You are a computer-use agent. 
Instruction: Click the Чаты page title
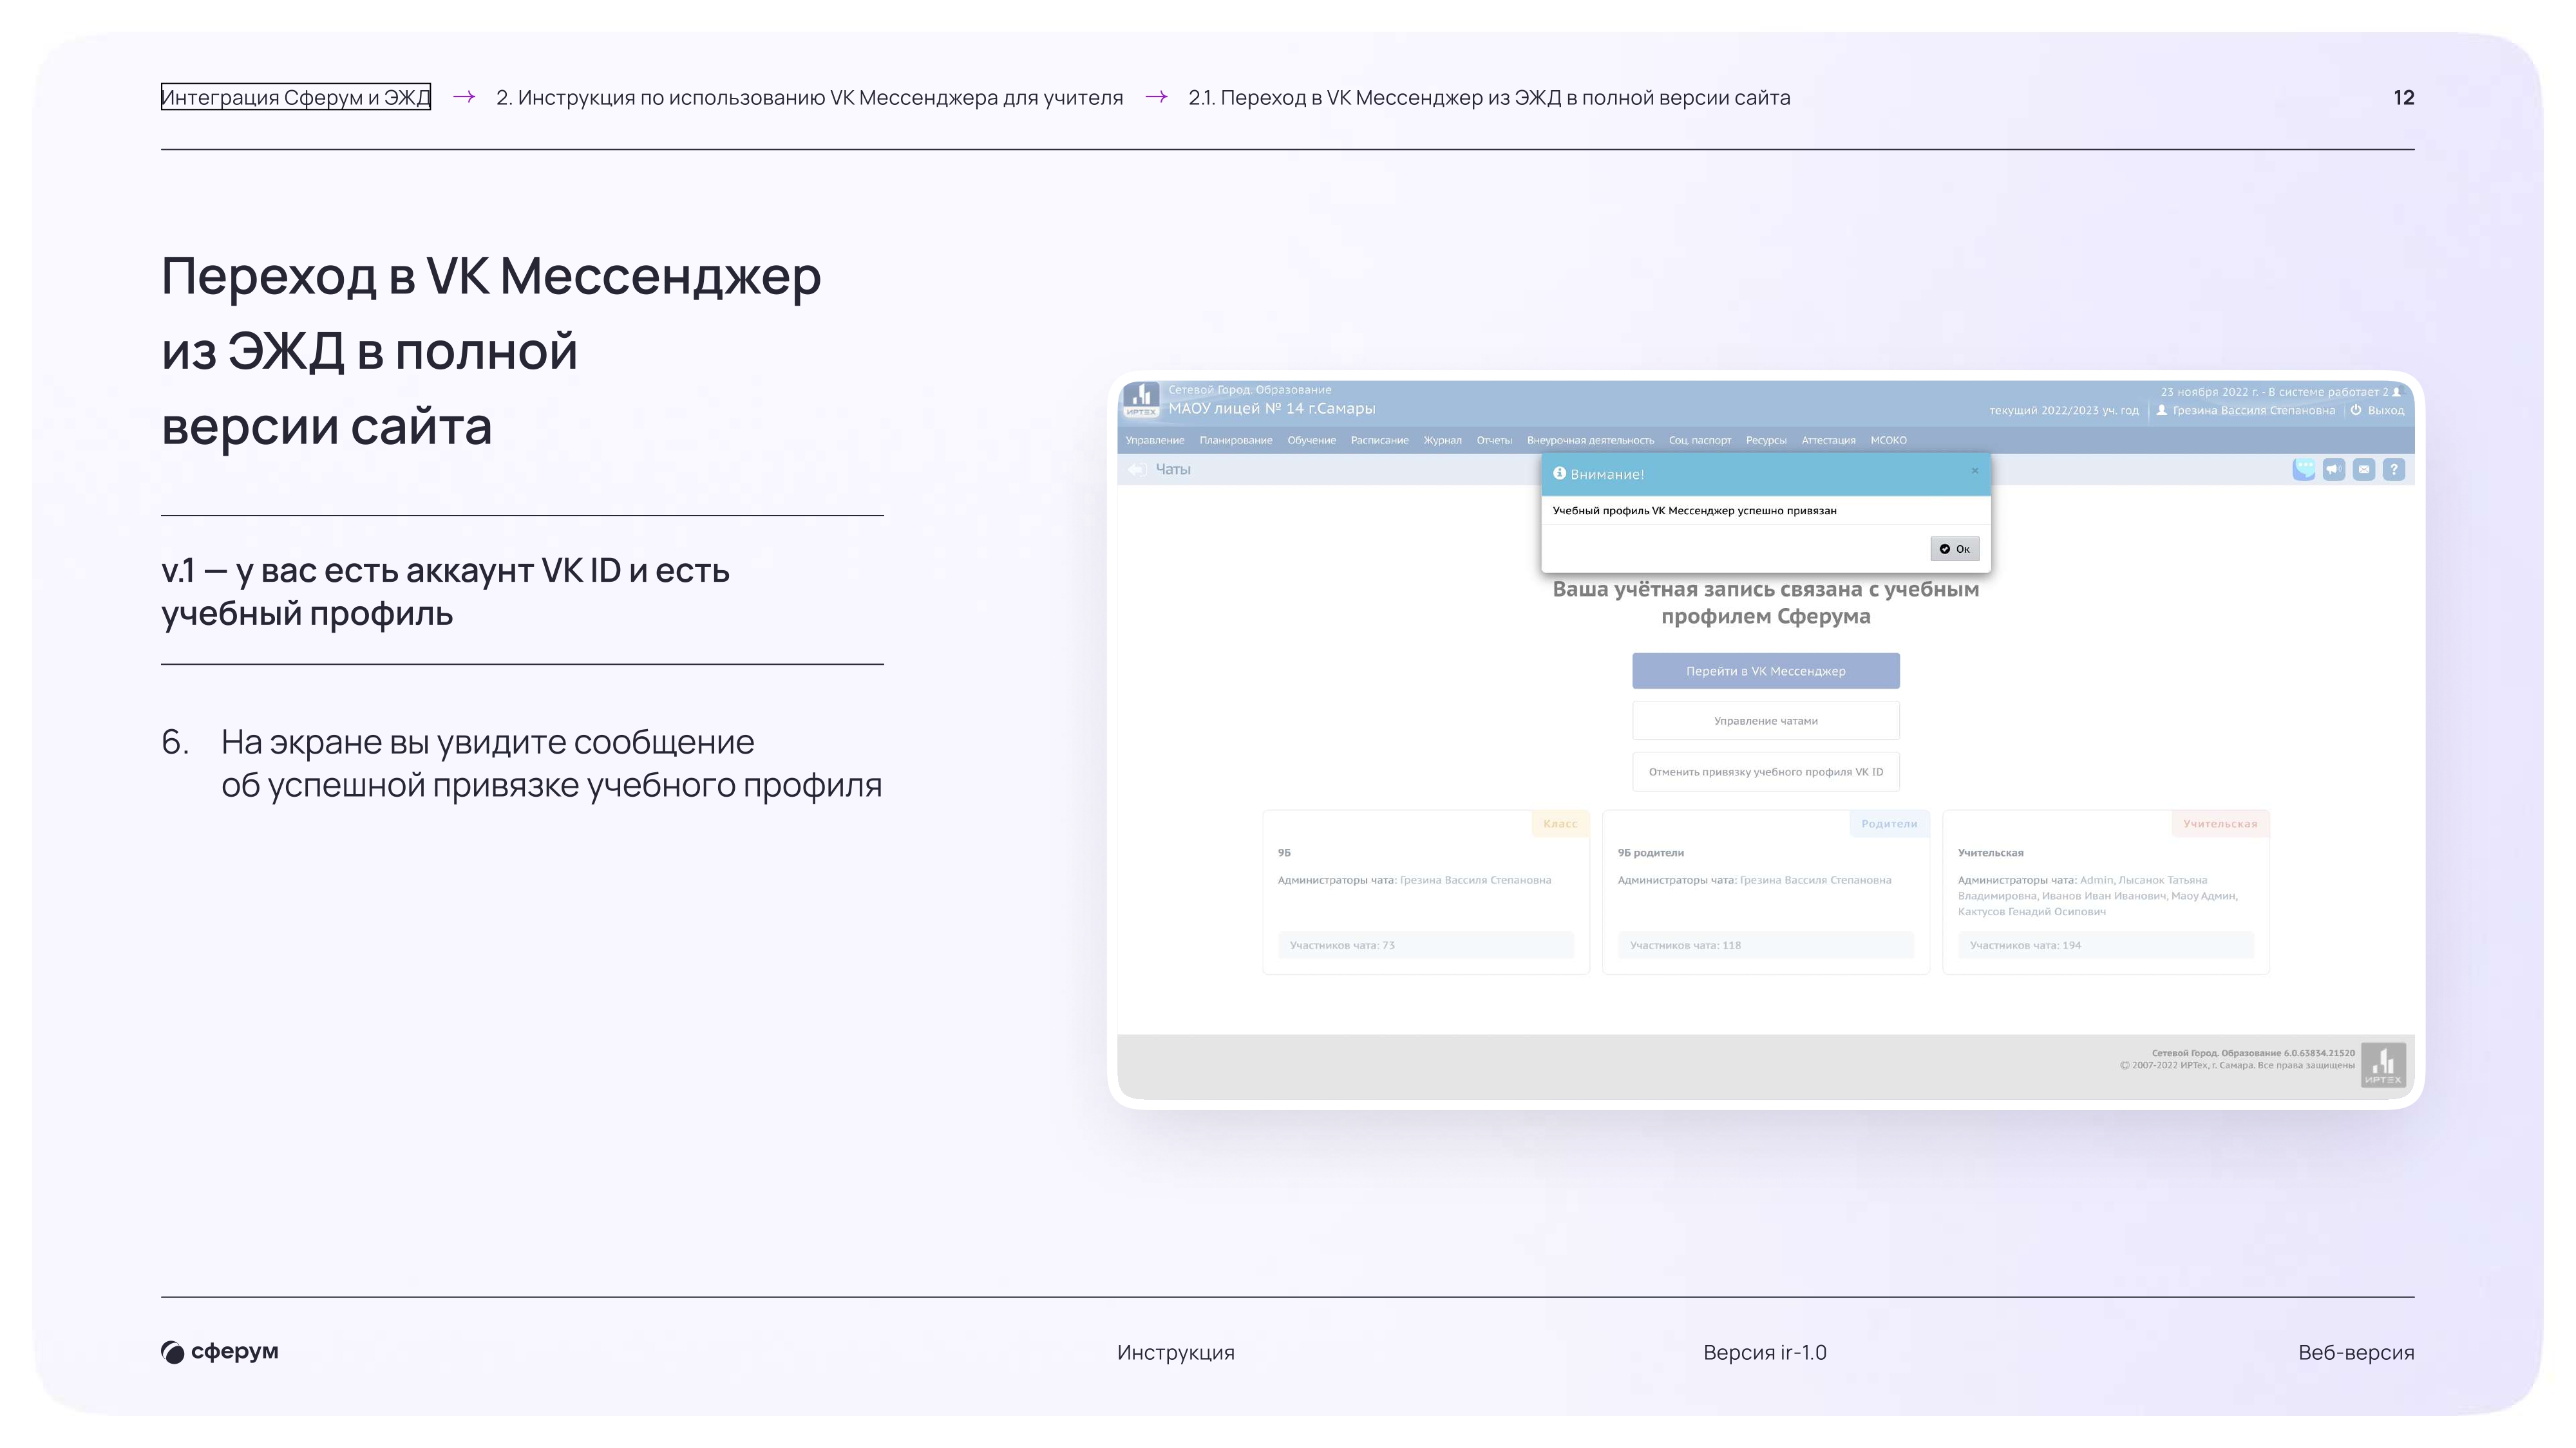[1173, 469]
